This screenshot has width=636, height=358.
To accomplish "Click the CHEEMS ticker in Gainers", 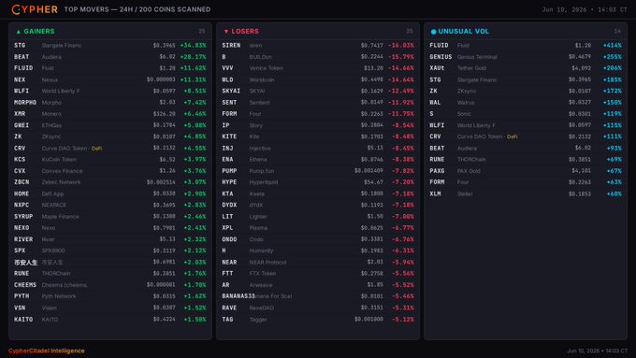I will 25,285.
